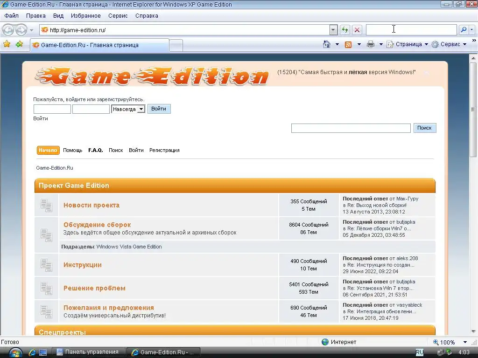Click the browser Forward arrow button
The width and height of the screenshot is (478, 358).
coord(21,30)
